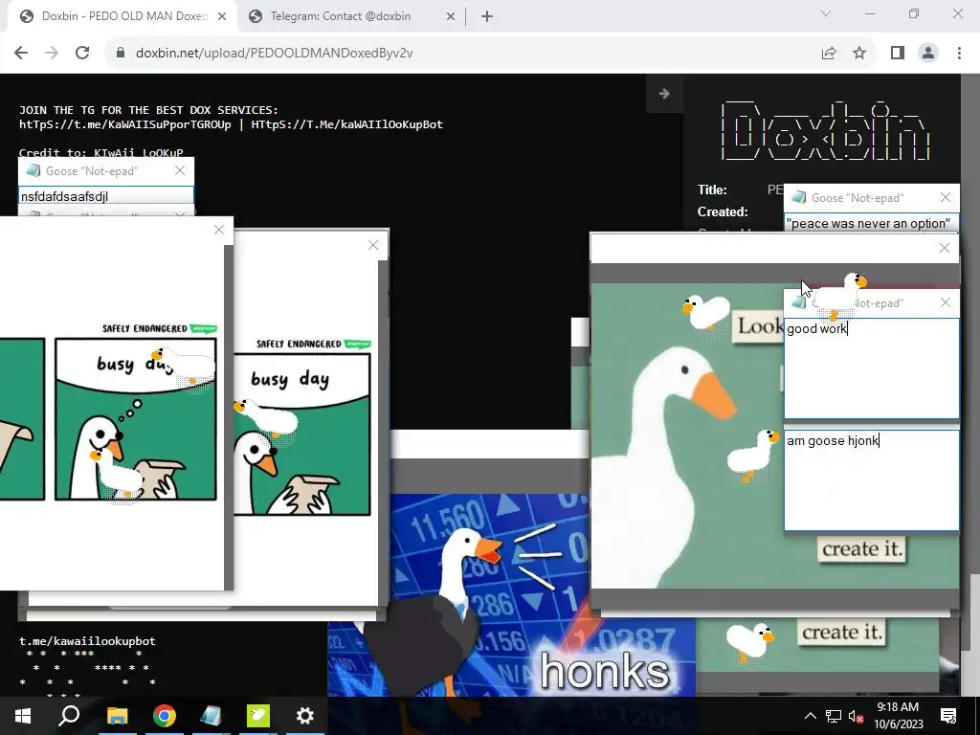980x735 pixels.
Task: Open the Chrome three-dot menu
Action: click(x=959, y=54)
